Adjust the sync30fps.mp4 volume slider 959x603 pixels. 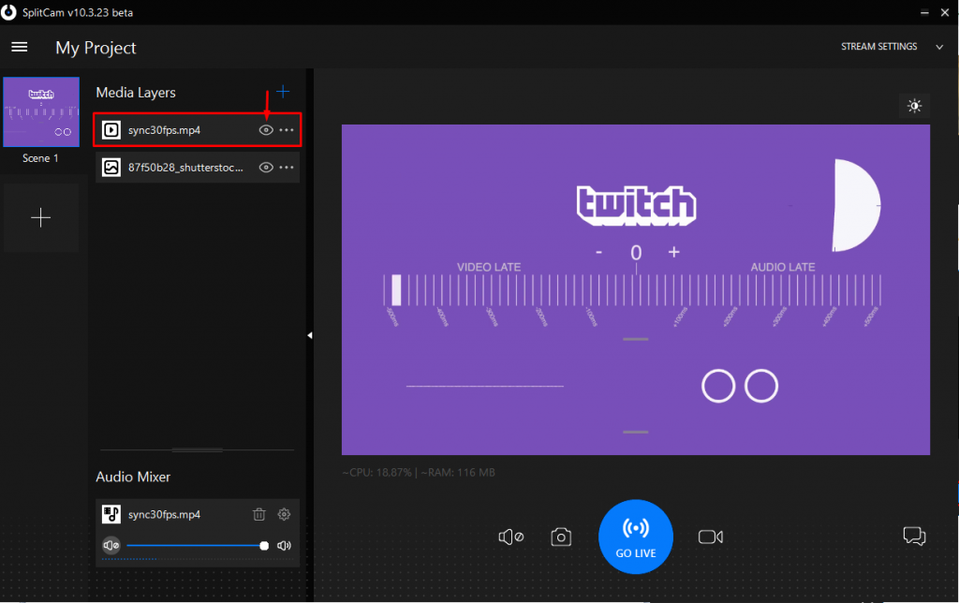(x=196, y=545)
